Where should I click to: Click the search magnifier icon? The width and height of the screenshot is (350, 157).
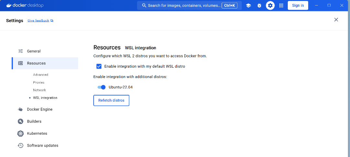144,6
